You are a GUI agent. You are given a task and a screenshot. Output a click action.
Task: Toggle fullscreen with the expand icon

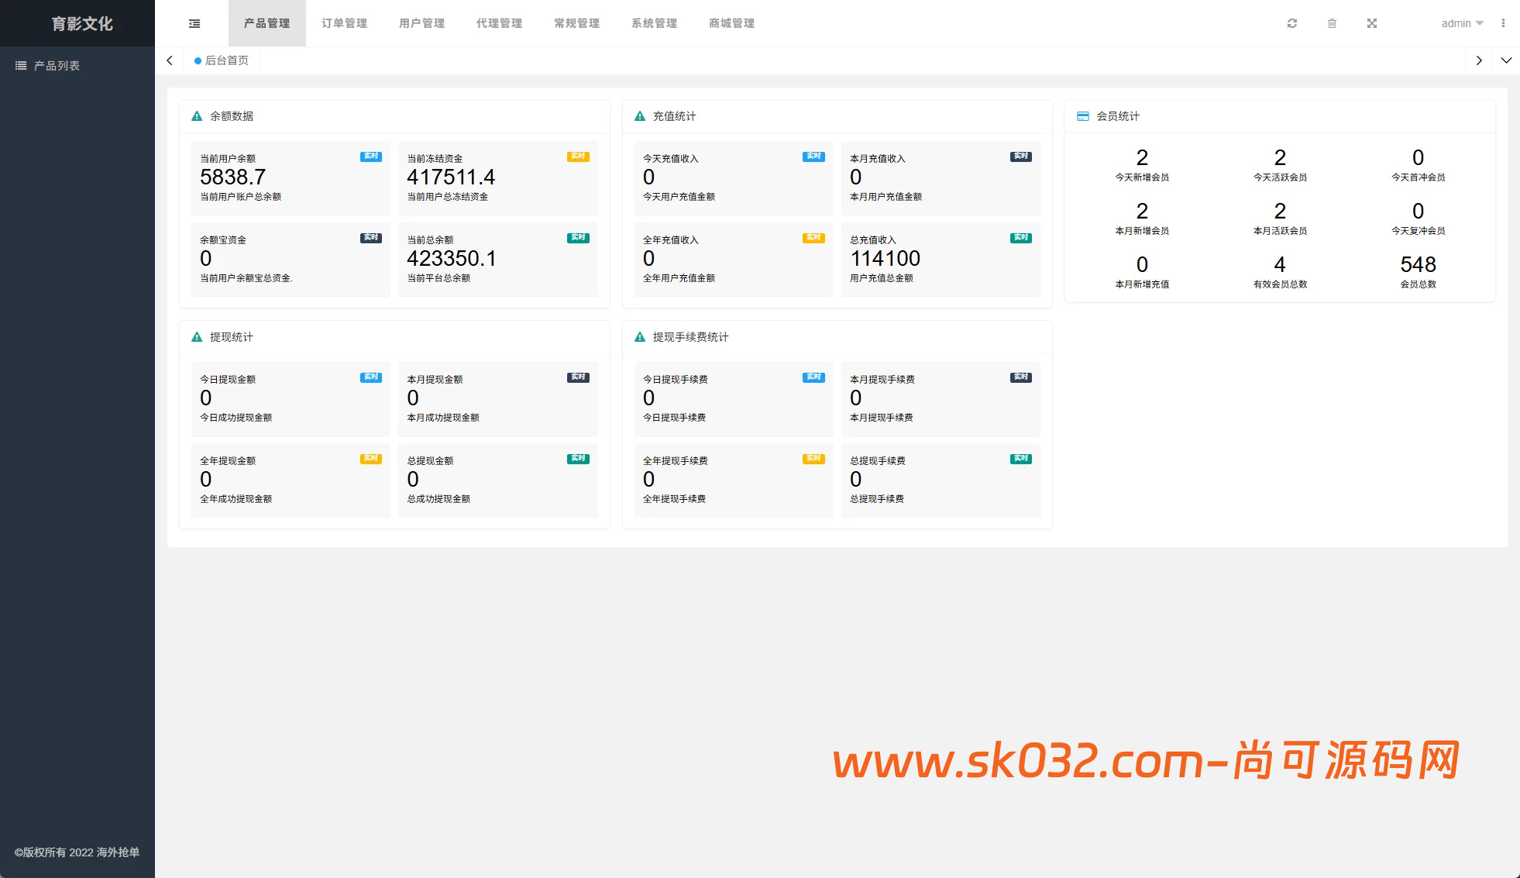tap(1372, 23)
